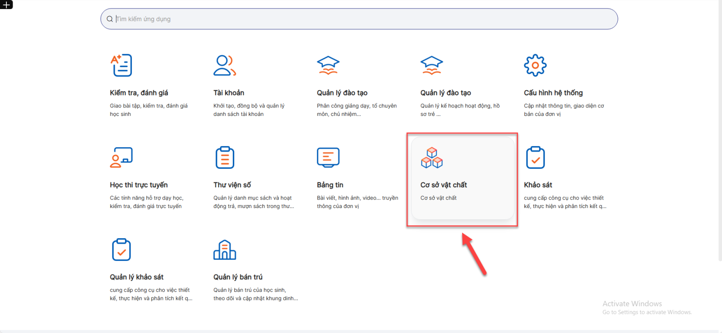Click the Khảo sát checklist icon

pyautogui.click(x=535, y=157)
